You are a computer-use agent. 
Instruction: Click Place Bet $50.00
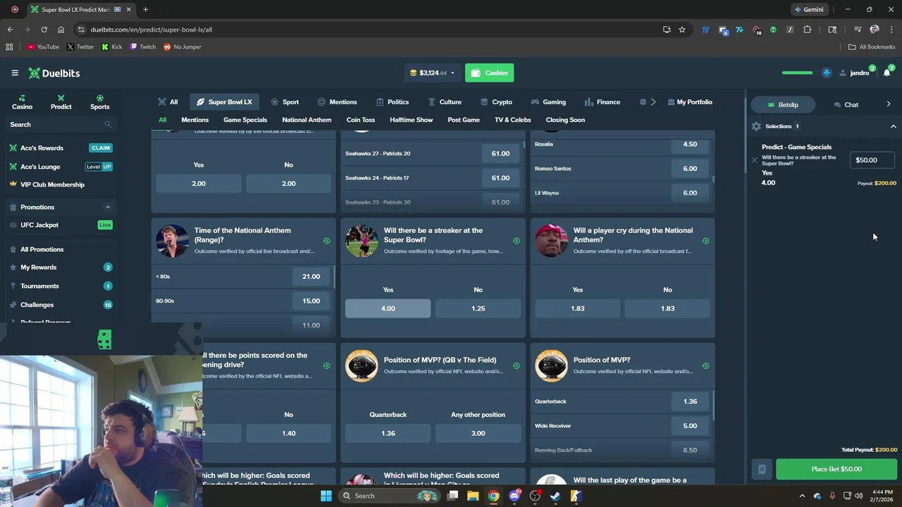pyautogui.click(x=836, y=469)
